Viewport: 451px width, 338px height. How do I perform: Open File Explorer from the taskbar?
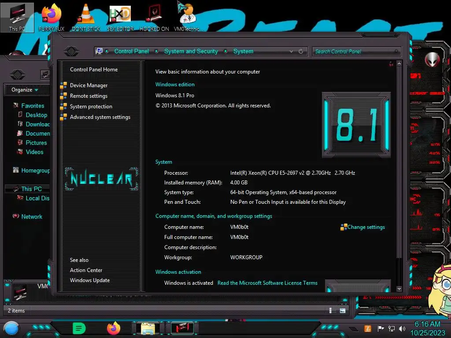click(148, 328)
